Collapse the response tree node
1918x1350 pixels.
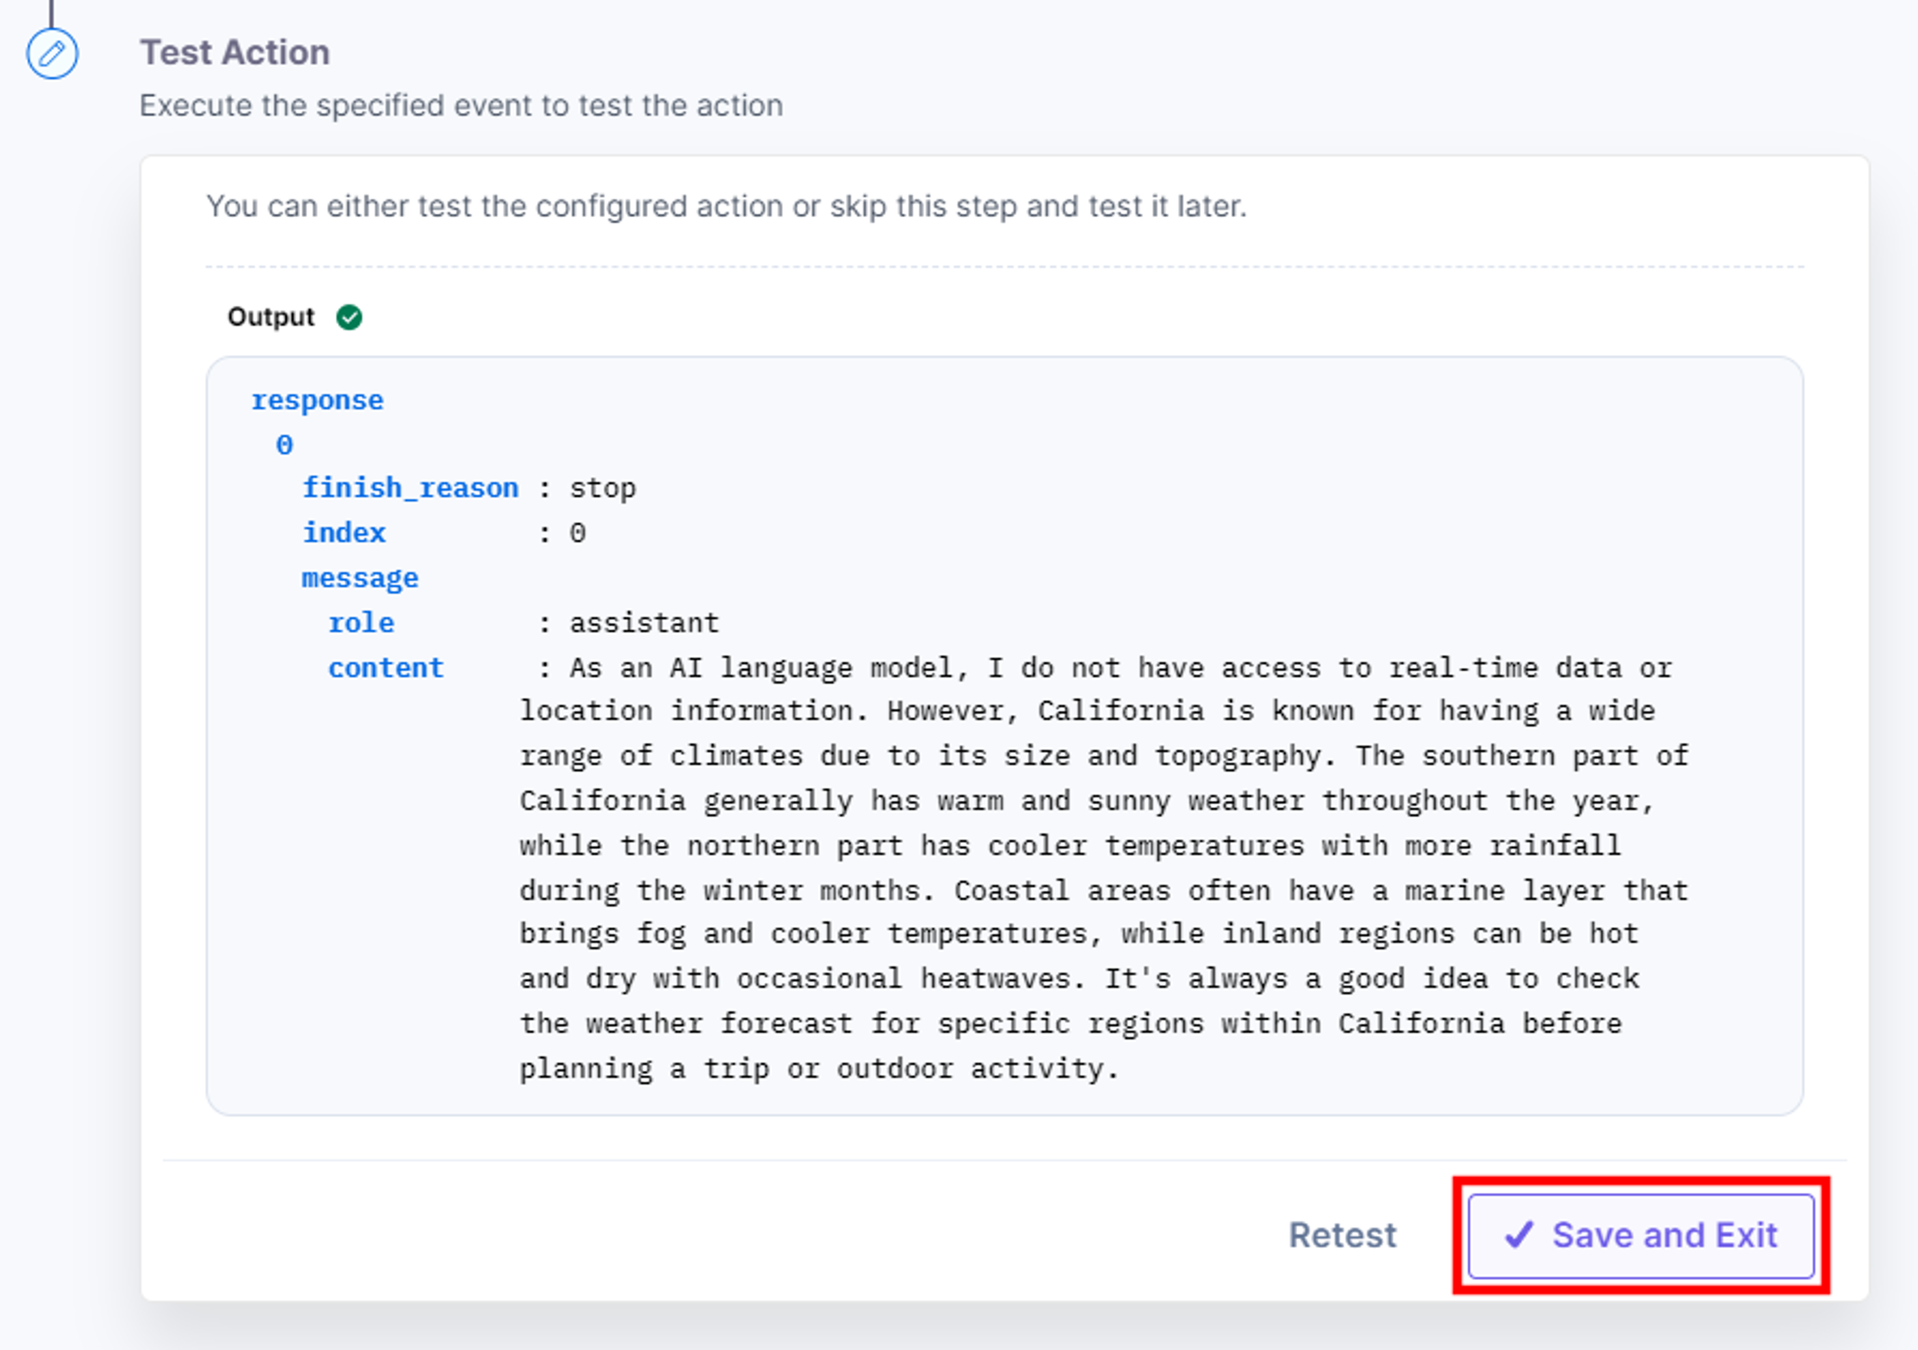click(318, 400)
